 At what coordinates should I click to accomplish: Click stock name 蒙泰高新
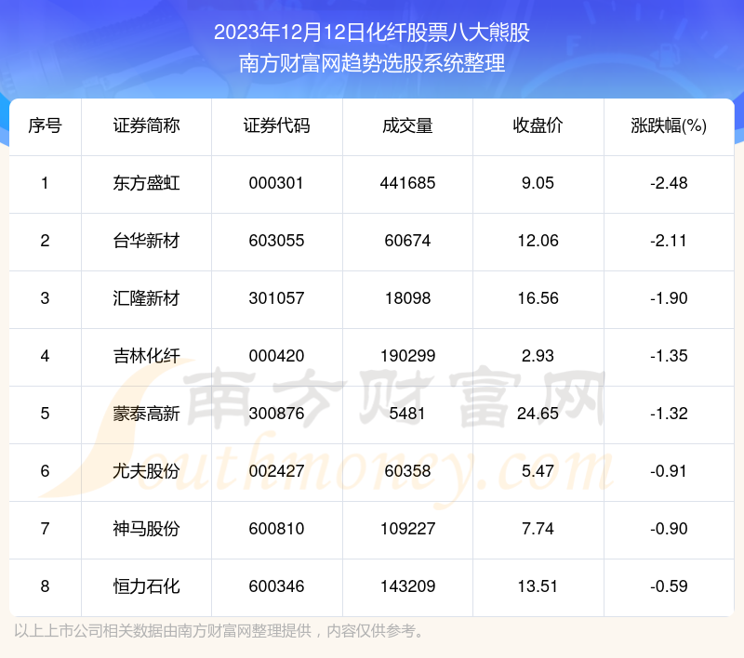pyautogui.click(x=146, y=414)
